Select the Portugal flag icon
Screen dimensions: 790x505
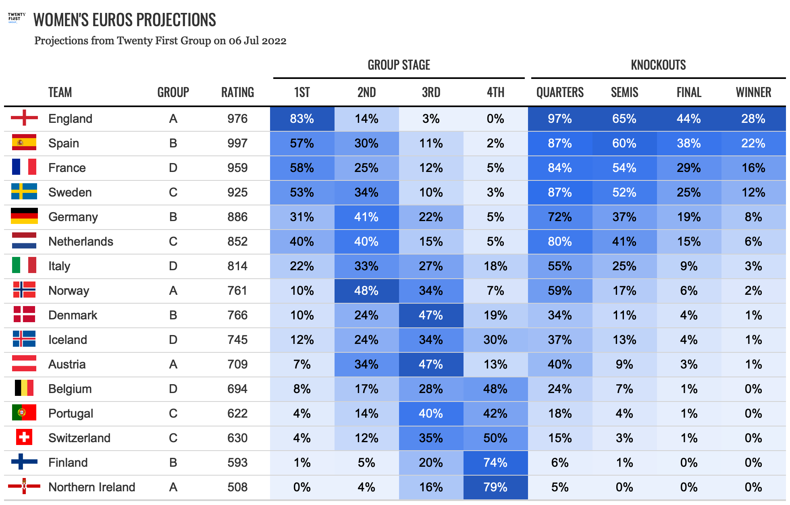[x=24, y=413]
